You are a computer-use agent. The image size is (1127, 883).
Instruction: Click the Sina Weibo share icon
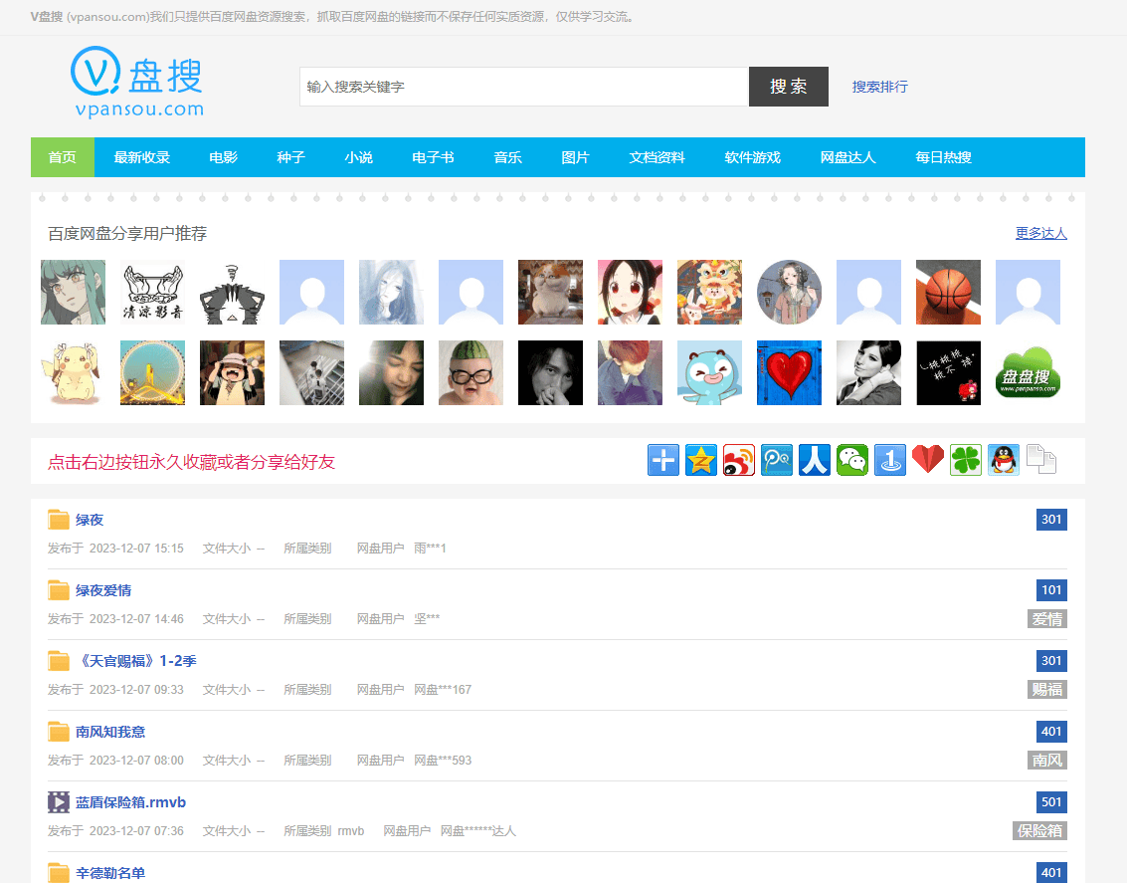click(739, 460)
